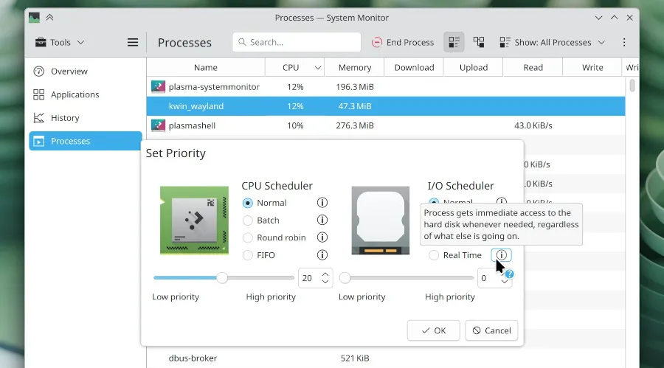Click info icon next to Real Time
This screenshot has width=664, height=368.
click(501, 255)
